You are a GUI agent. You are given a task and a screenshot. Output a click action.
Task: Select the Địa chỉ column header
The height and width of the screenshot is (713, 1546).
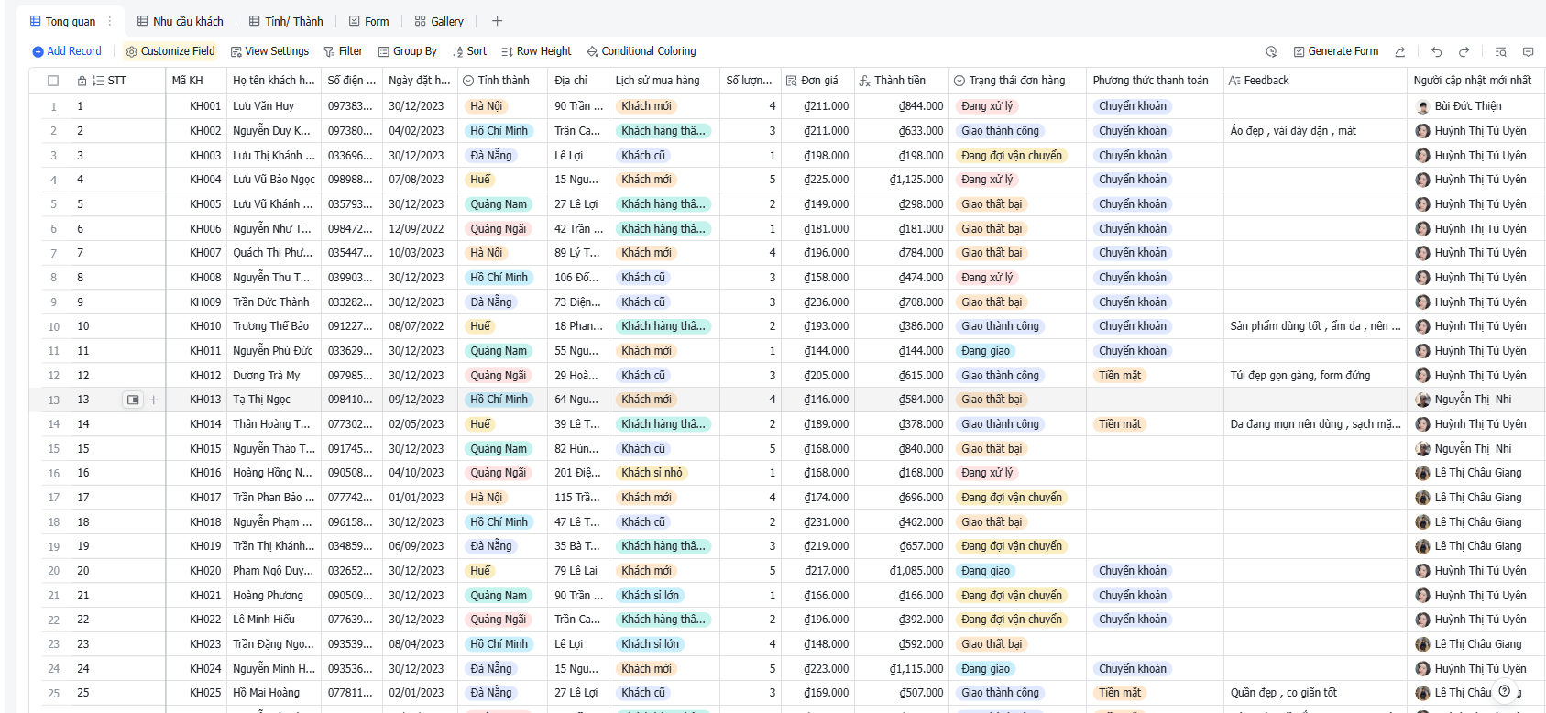pyautogui.click(x=578, y=81)
